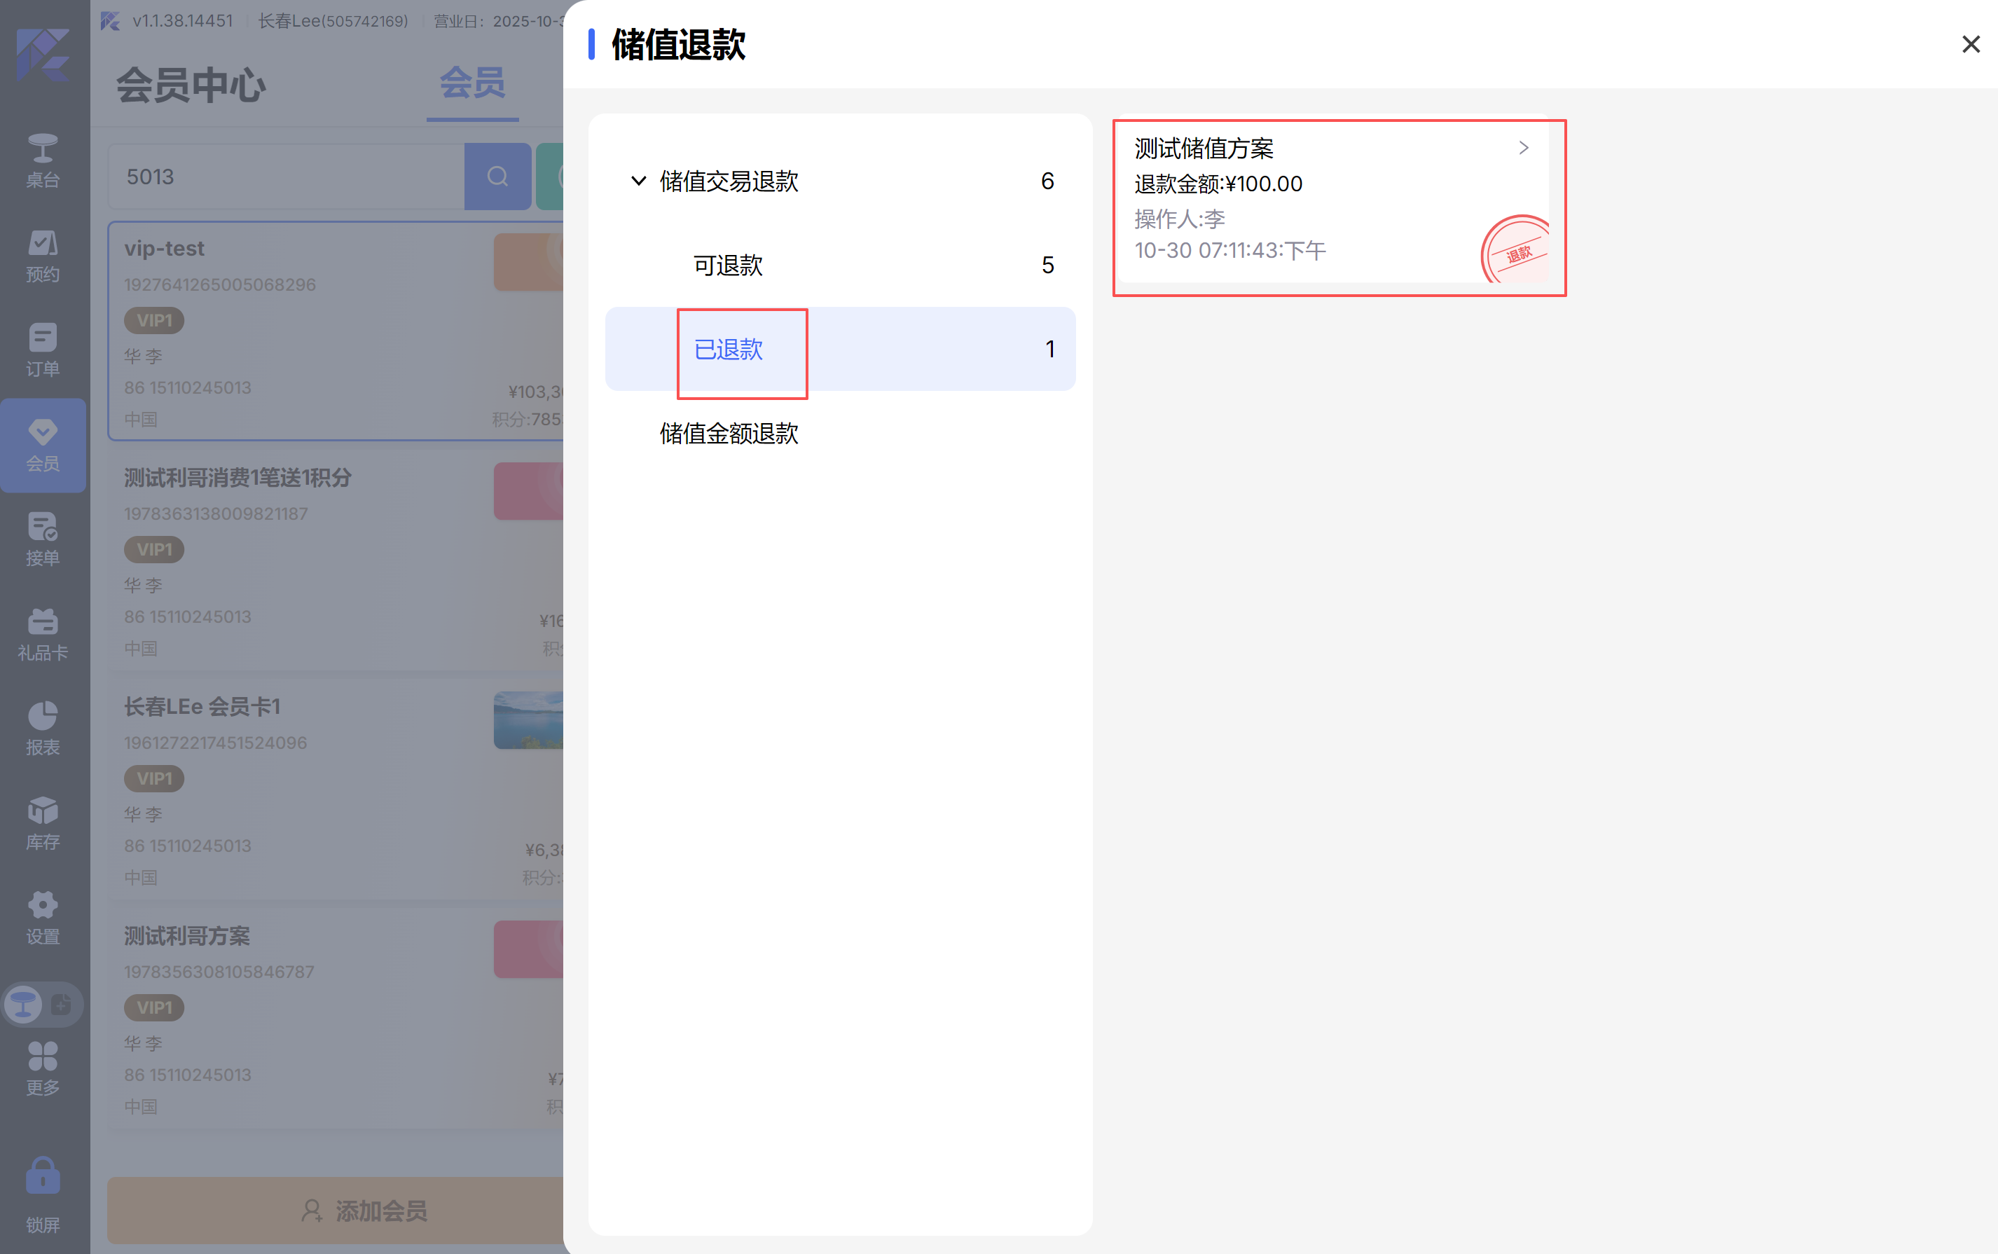Expand 测试储值方案 refund record arrow
The height and width of the screenshot is (1254, 1998).
coord(1523,148)
